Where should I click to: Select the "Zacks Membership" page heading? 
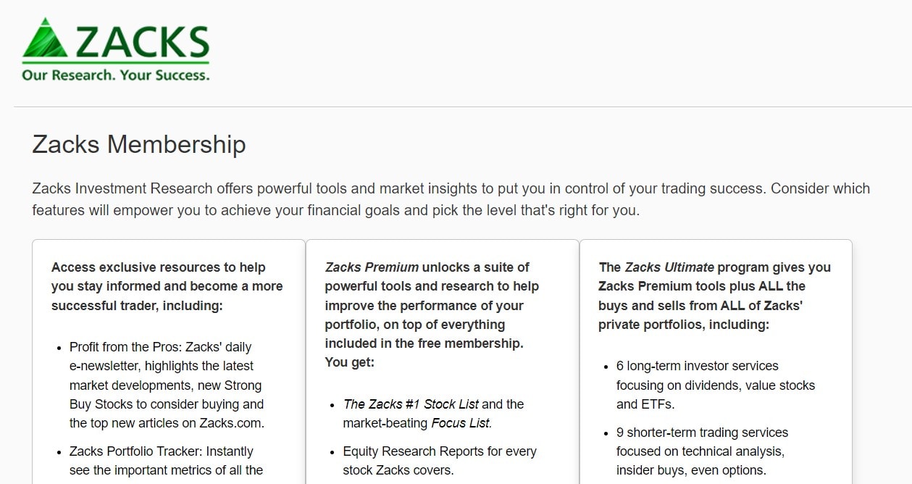[x=139, y=144]
